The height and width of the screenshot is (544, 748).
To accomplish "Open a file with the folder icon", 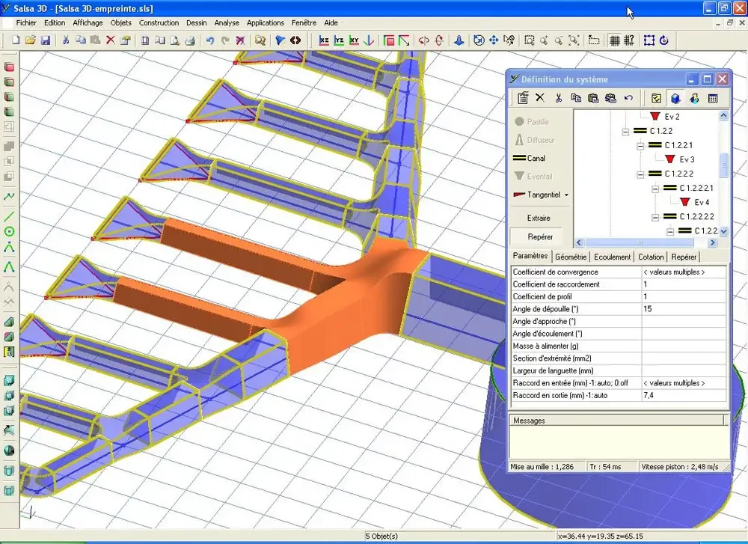I will click(x=30, y=40).
